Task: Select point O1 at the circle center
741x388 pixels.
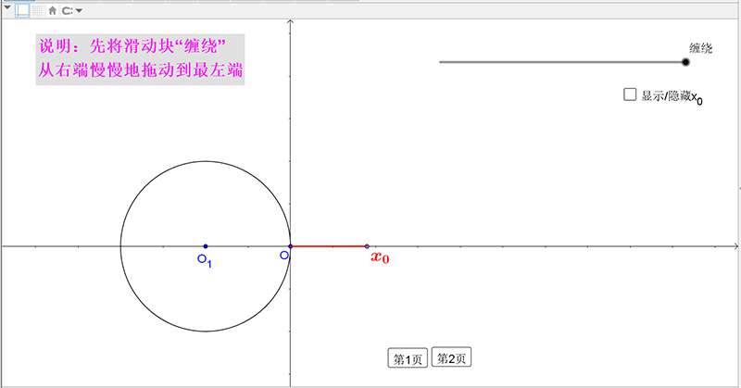Action: pyautogui.click(x=206, y=246)
